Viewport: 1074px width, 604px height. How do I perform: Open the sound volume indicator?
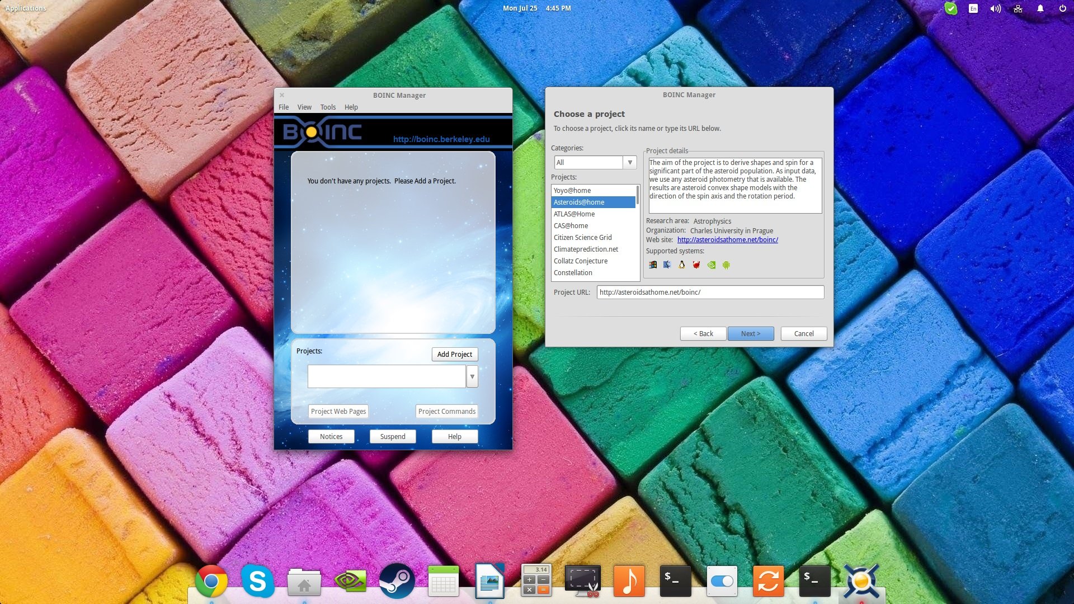click(x=995, y=8)
